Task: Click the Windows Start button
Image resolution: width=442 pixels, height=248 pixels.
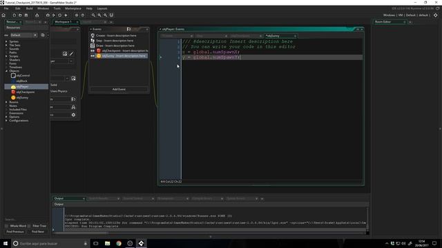Action: (6, 243)
